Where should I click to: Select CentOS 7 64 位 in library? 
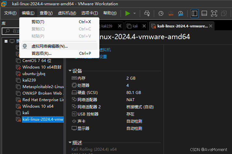click(x=37, y=61)
